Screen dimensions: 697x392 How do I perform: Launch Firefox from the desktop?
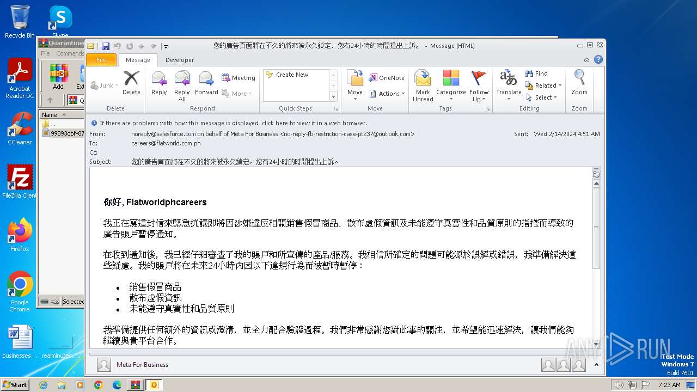[20, 235]
